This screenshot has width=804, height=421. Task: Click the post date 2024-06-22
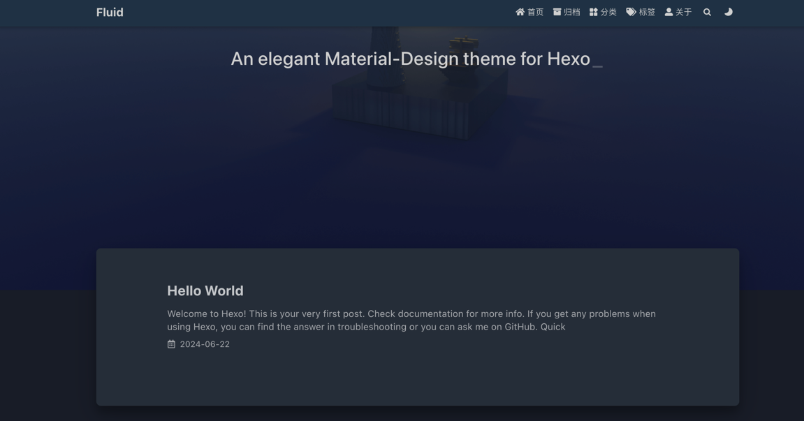click(205, 344)
